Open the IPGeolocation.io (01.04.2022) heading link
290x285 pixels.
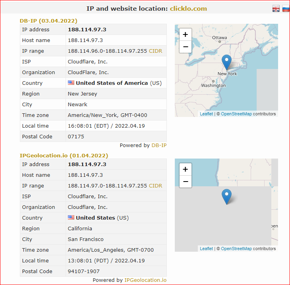point(64,155)
